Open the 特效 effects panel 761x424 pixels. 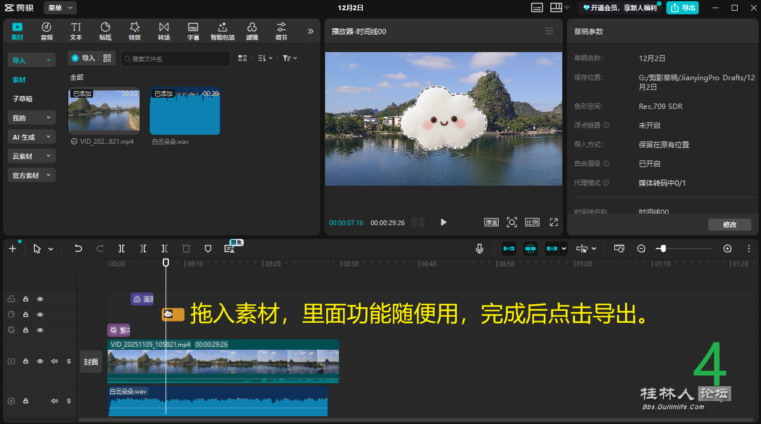point(135,31)
